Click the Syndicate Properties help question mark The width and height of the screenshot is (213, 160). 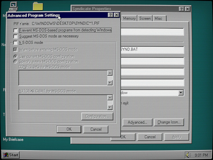[181, 9]
